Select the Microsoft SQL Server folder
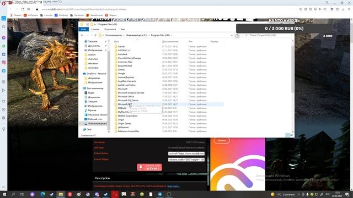353x198 pixels. click(x=128, y=100)
